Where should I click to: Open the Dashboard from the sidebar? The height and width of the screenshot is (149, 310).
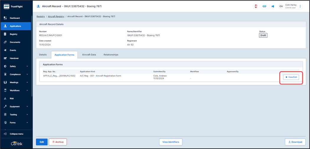click(14, 18)
